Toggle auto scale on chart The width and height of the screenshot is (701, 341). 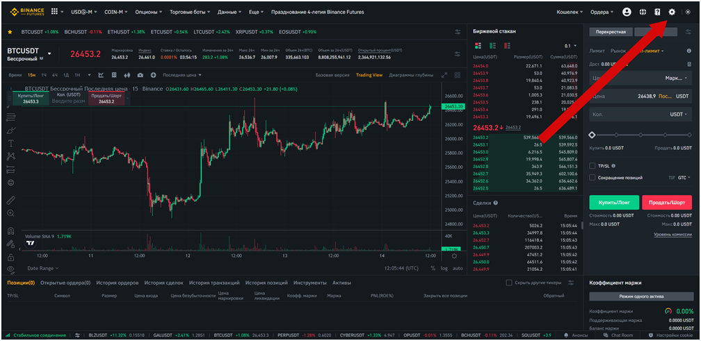click(458, 268)
